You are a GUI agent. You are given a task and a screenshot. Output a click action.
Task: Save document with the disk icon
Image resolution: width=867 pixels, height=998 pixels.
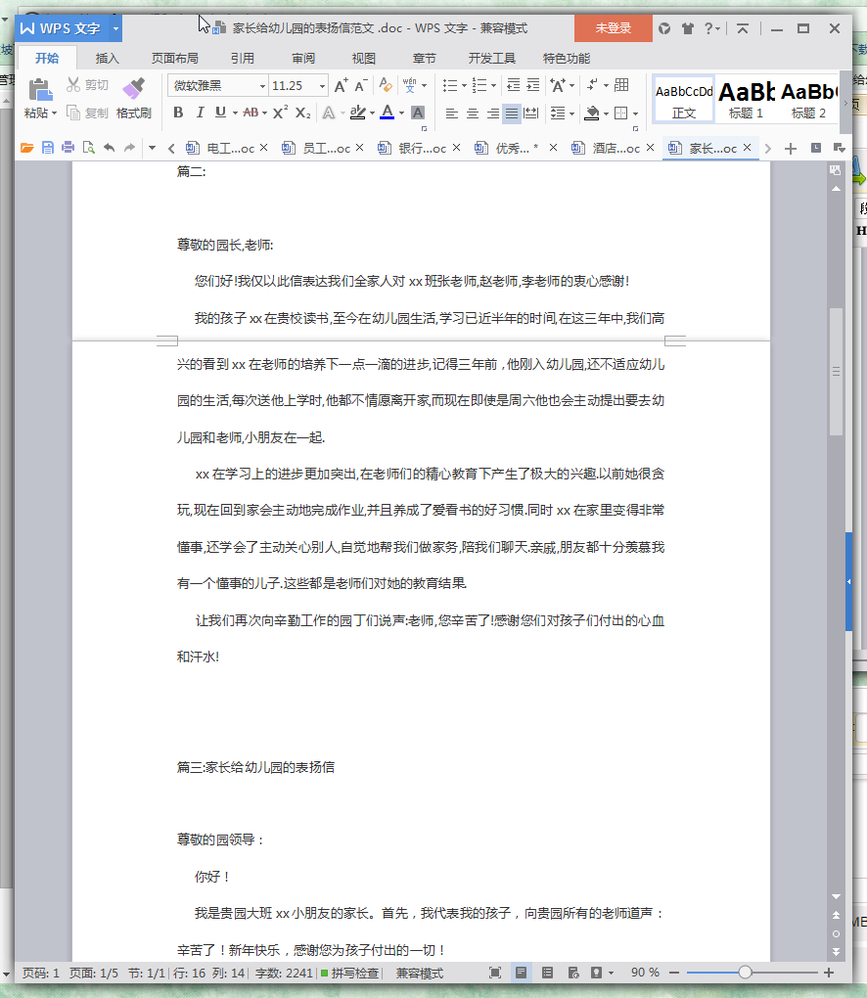[48, 148]
